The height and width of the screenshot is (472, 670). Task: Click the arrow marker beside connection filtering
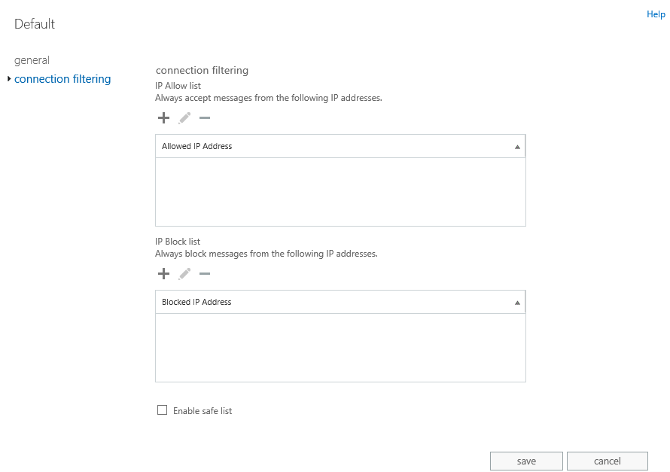tap(8, 79)
